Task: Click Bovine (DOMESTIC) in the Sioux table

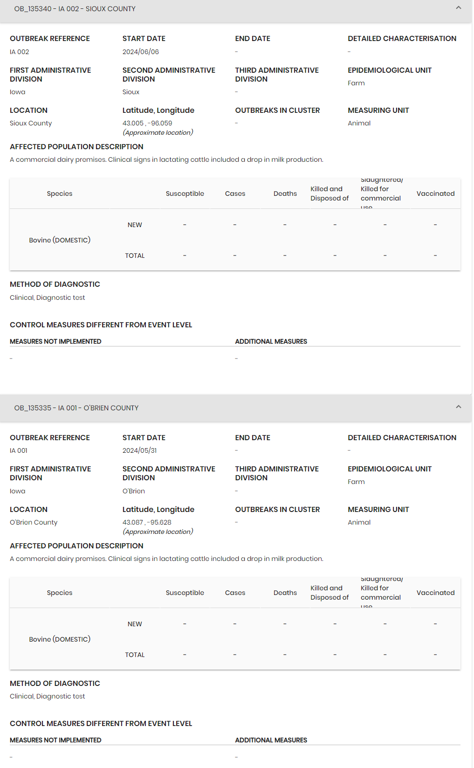Action: pyautogui.click(x=60, y=240)
